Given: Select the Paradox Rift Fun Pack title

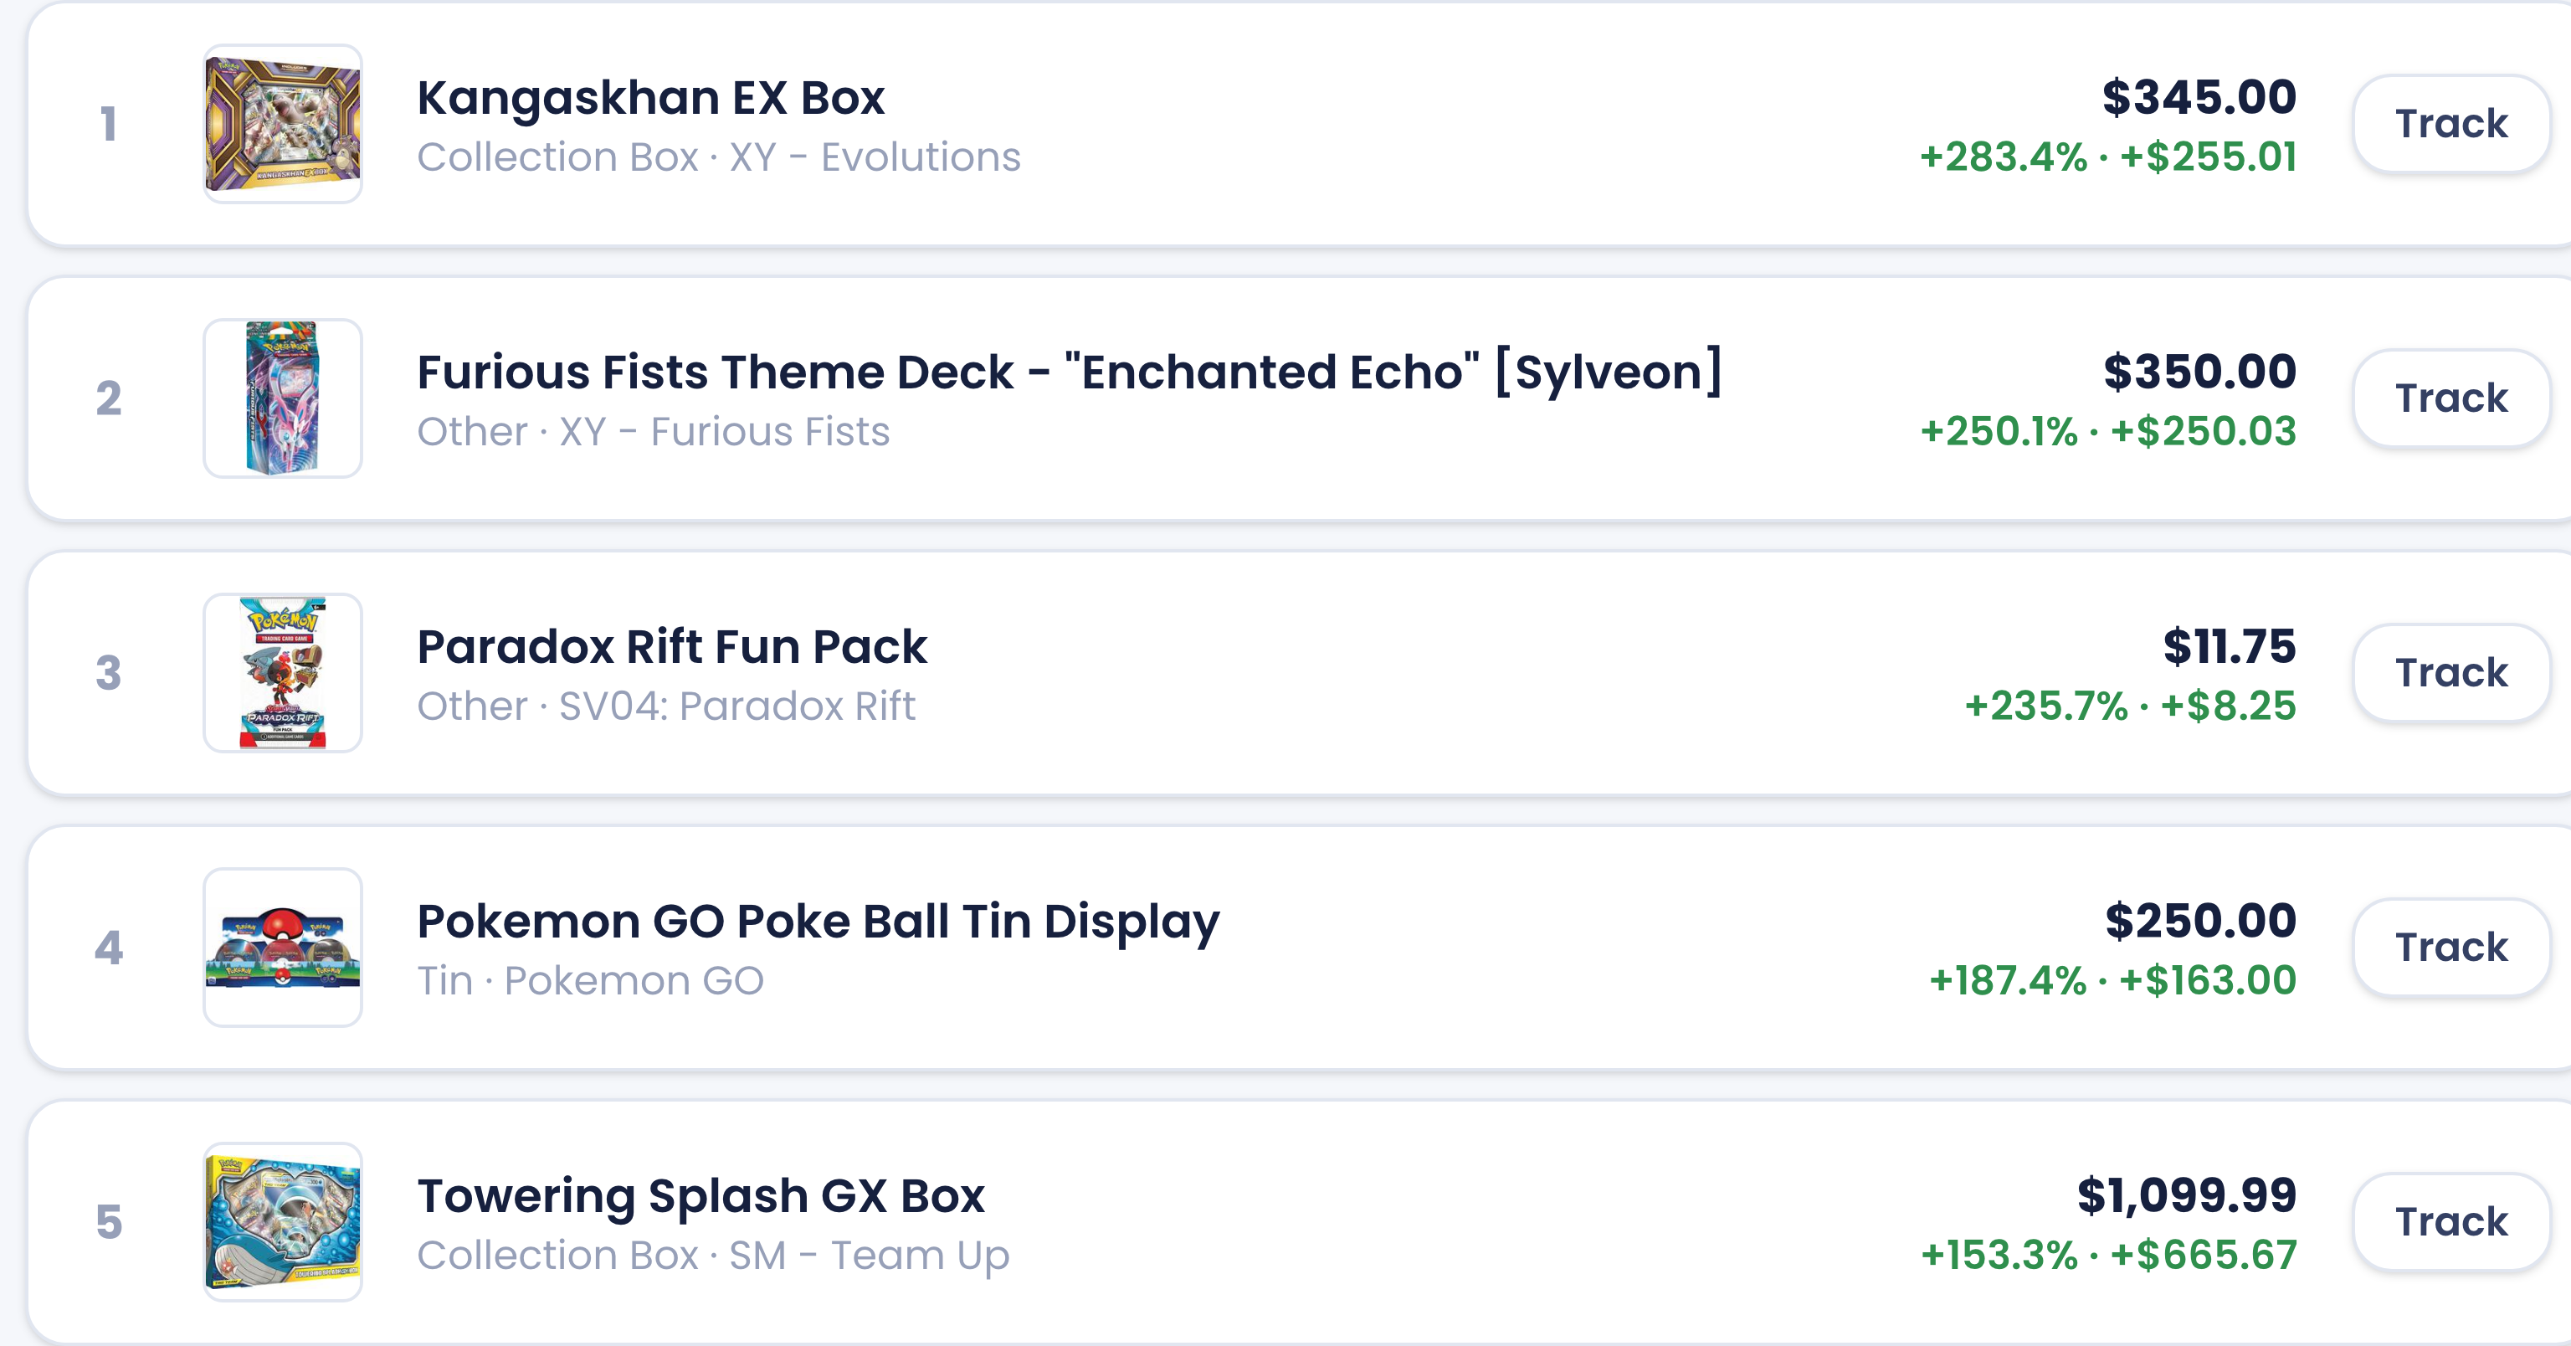Looking at the screenshot, I should pyautogui.click(x=672, y=647).
